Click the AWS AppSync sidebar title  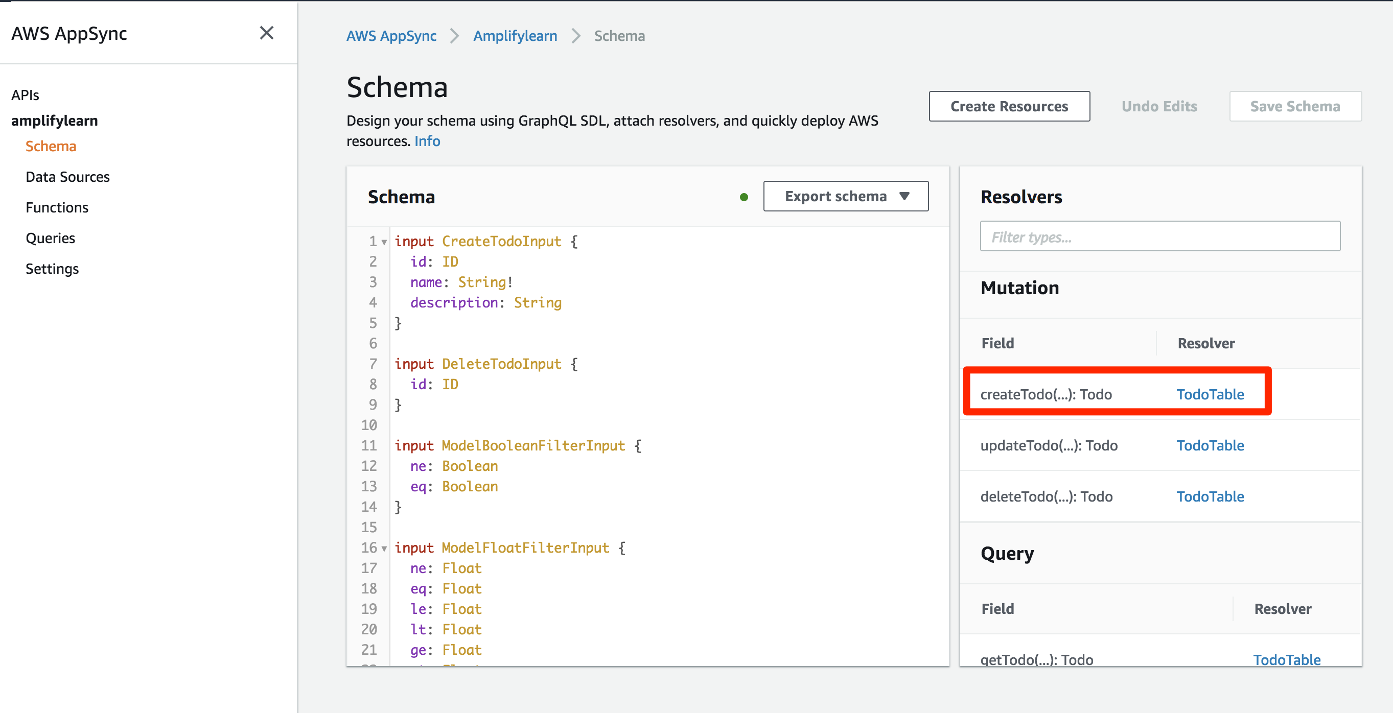pyautogui.click(x=69, y=34)
